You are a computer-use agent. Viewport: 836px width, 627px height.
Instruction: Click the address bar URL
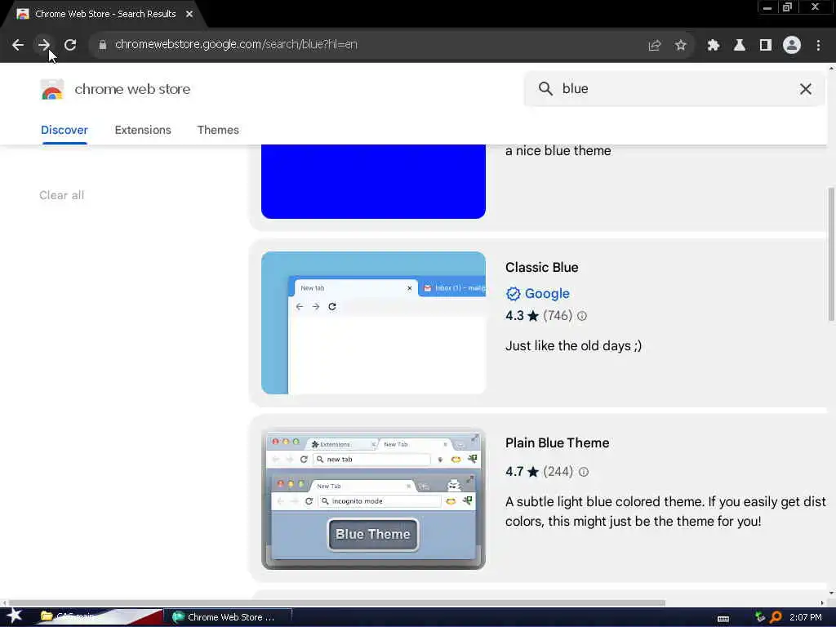click(236, 45)
